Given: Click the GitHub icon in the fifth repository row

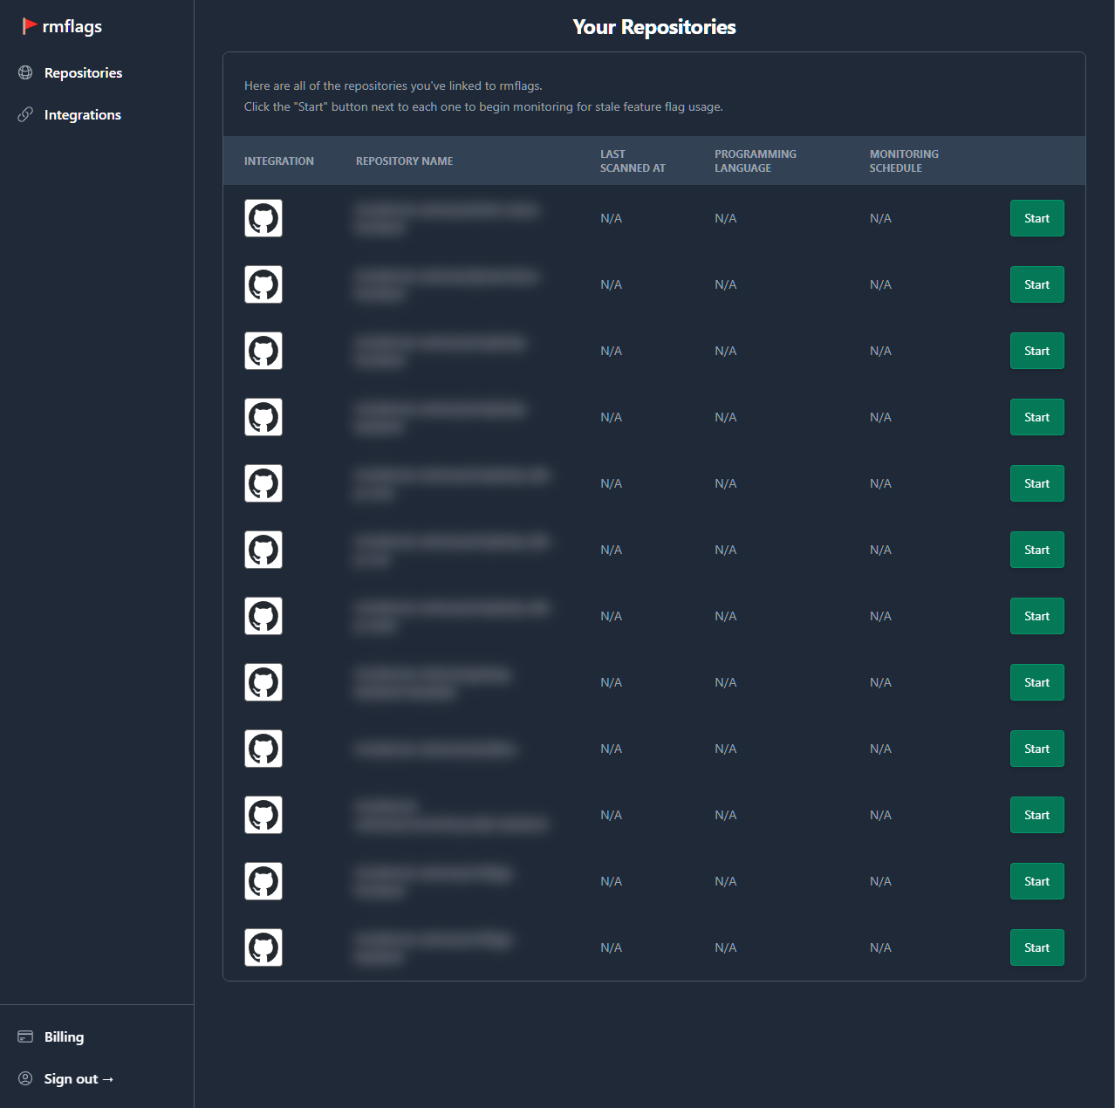Looking at the screenshot, I should 263,483.
